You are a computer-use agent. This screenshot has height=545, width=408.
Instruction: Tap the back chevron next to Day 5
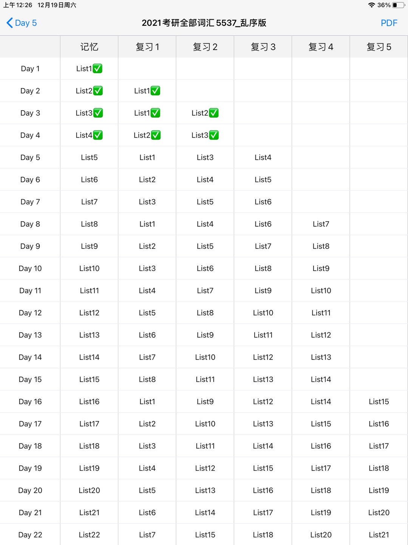[10, 23]
